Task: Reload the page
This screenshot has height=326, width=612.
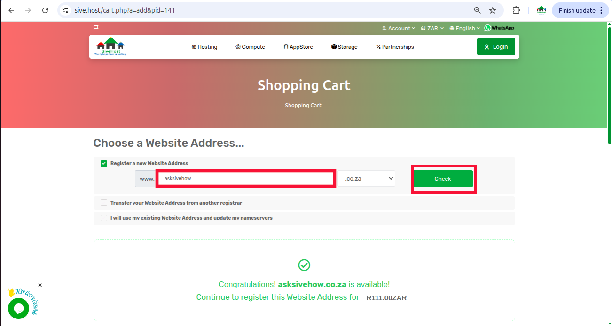Action: tap(45, 10)
